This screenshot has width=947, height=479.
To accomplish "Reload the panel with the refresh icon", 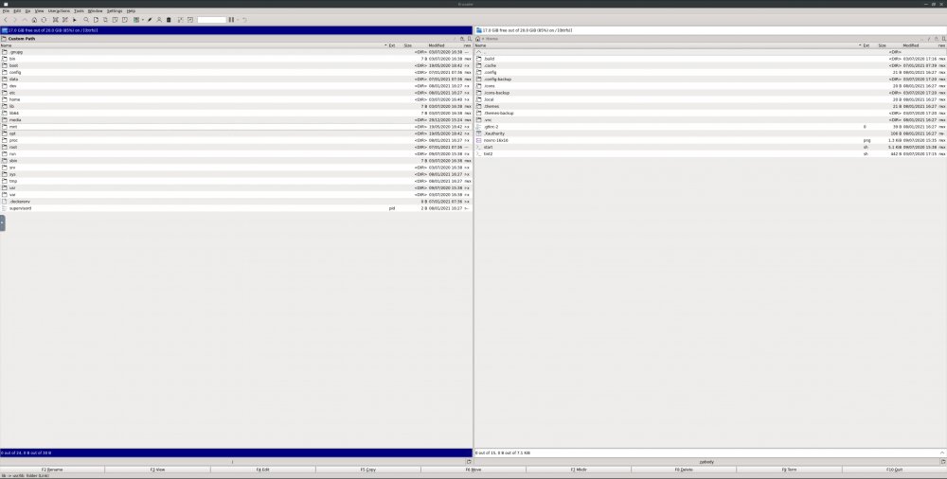I will point(44,20).
